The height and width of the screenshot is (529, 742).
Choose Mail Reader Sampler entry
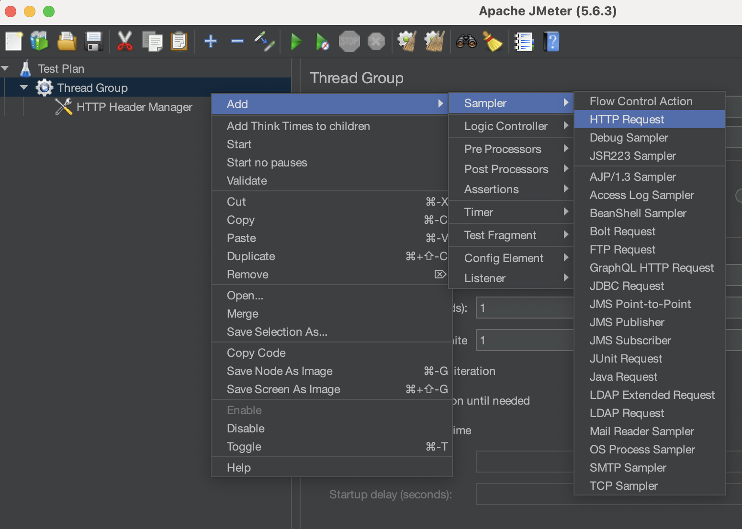[x=650, y=431]
